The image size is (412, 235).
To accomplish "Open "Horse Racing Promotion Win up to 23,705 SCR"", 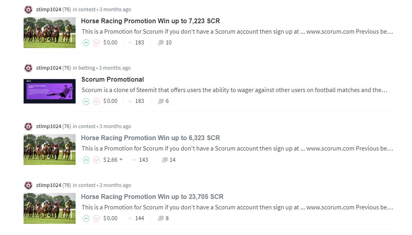I will (152, 197).
